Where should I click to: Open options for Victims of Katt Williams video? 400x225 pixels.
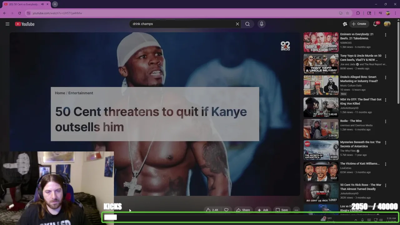[x=386, y=164]
